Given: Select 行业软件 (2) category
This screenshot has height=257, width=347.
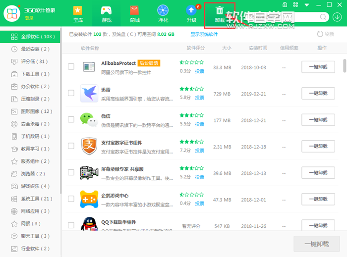Looking at the screenshot, I should point(30,249).
